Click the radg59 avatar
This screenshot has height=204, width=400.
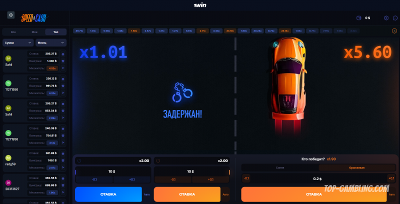click(x=8, y=158)
